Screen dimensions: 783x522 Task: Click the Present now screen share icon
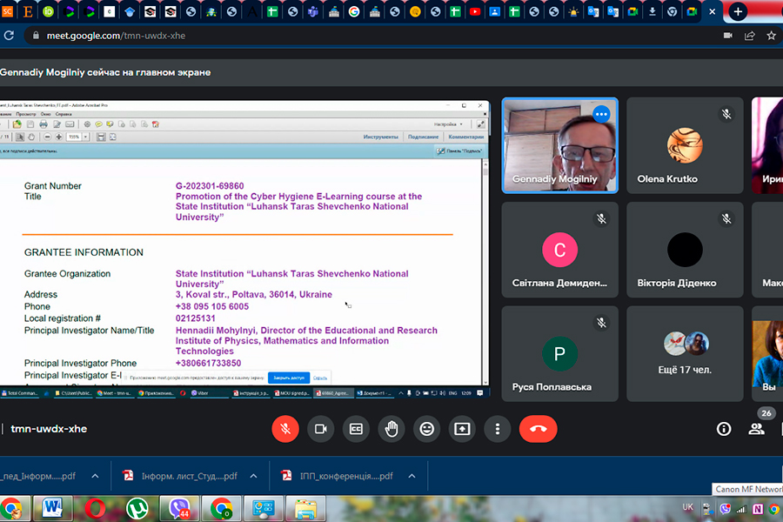pyautogui.click(x=462, y=429)
